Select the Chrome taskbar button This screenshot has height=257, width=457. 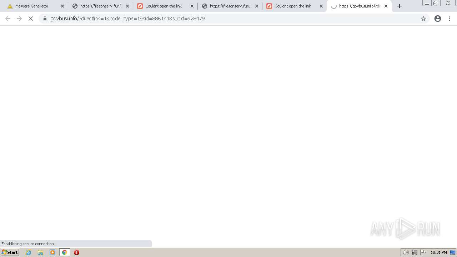coord(64,252)
